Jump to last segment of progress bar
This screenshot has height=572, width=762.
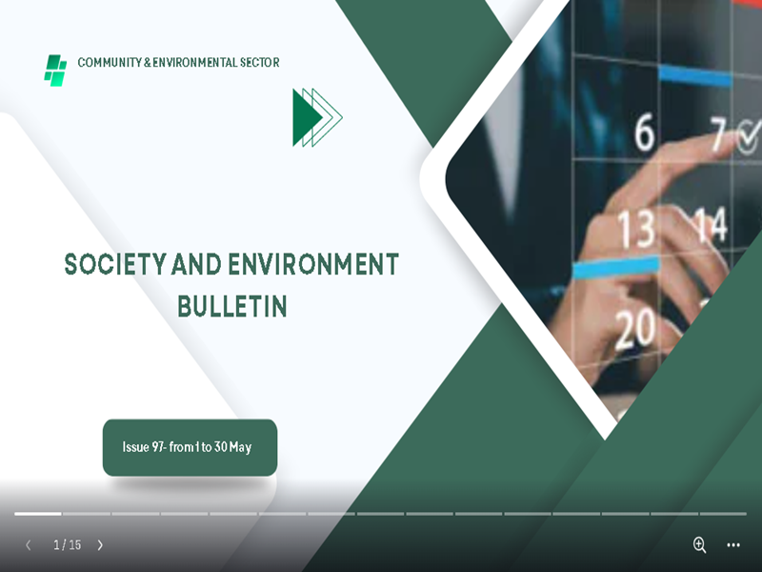pos(723,514)
